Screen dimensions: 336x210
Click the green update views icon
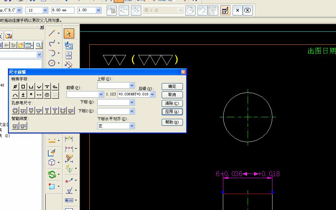click(52, 174)
